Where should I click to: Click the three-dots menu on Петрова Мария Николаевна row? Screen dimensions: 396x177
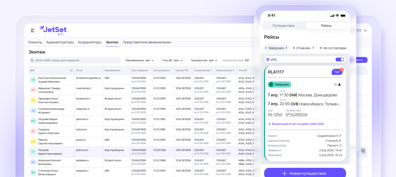click(x=363, y=151)
